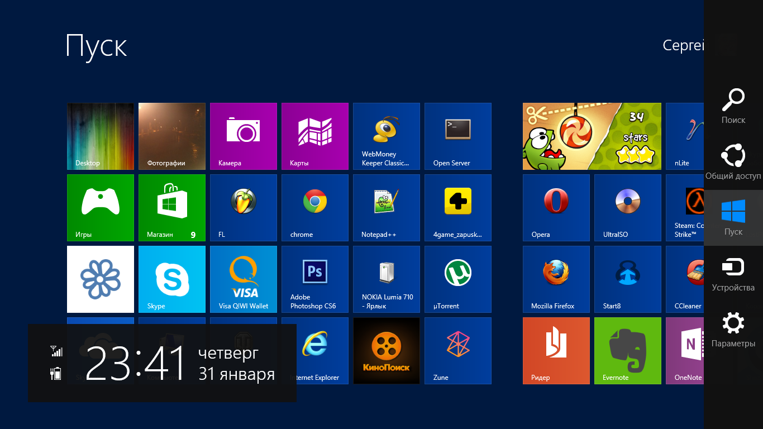Open the Магазин store tile
The width and height of the screenshot is (763, 429).
[171, 207]
